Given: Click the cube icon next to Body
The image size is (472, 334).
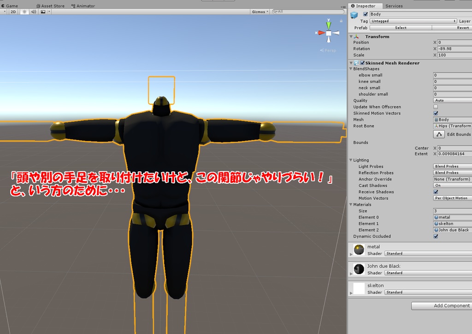Looking at the screenshot, I should coord(354,14).
